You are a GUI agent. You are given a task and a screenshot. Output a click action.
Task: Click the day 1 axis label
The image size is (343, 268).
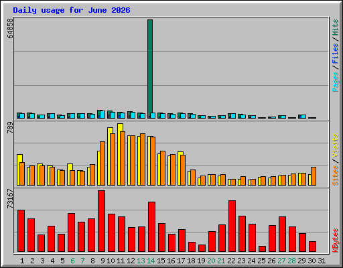[x=22, y=261]
